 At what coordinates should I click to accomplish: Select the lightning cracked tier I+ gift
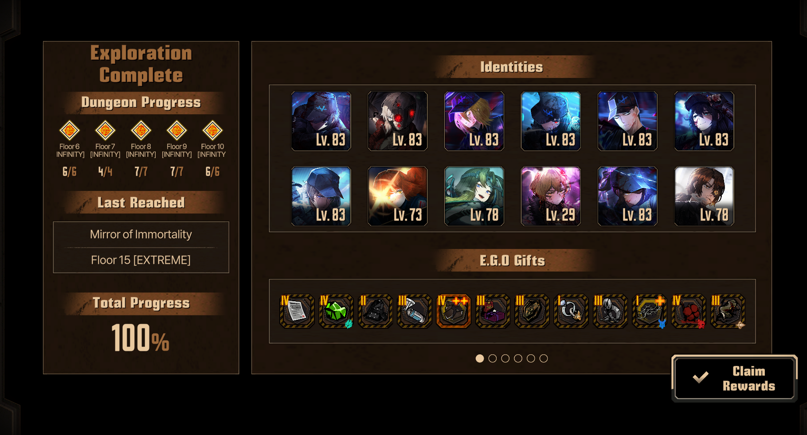pyautogui.click(x=649, y=311)
